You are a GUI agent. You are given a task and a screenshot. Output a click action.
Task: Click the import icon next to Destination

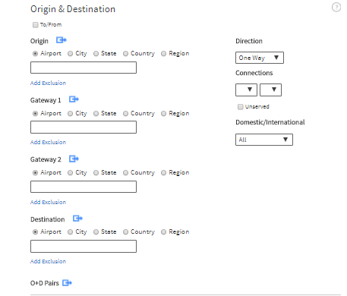coord(77,219)
